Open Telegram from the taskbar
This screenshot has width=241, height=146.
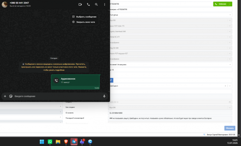click(74, 142)
